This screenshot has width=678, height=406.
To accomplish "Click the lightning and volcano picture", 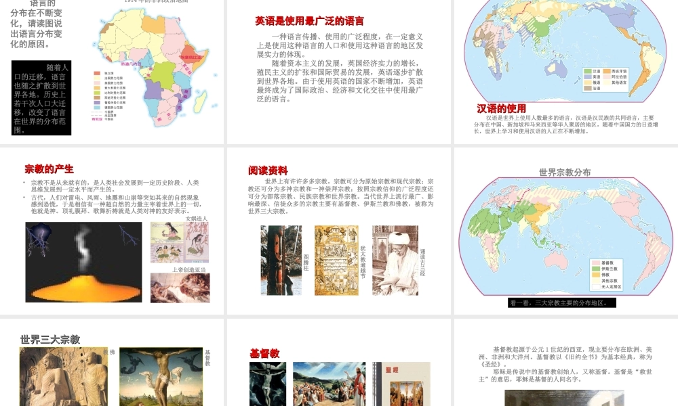I will pos(83,263).
